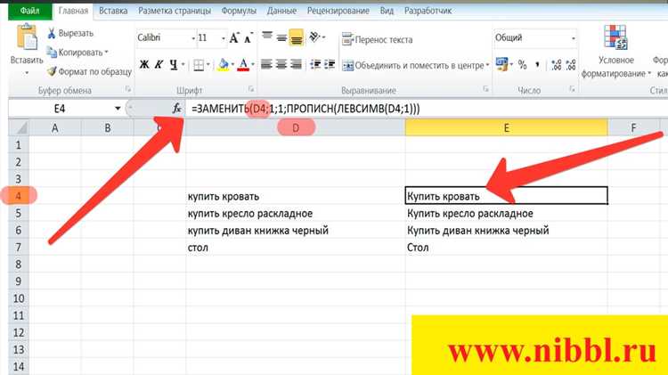Click insert function fx button
Viewport: 668px width, 375px height.
coord(177,109)
